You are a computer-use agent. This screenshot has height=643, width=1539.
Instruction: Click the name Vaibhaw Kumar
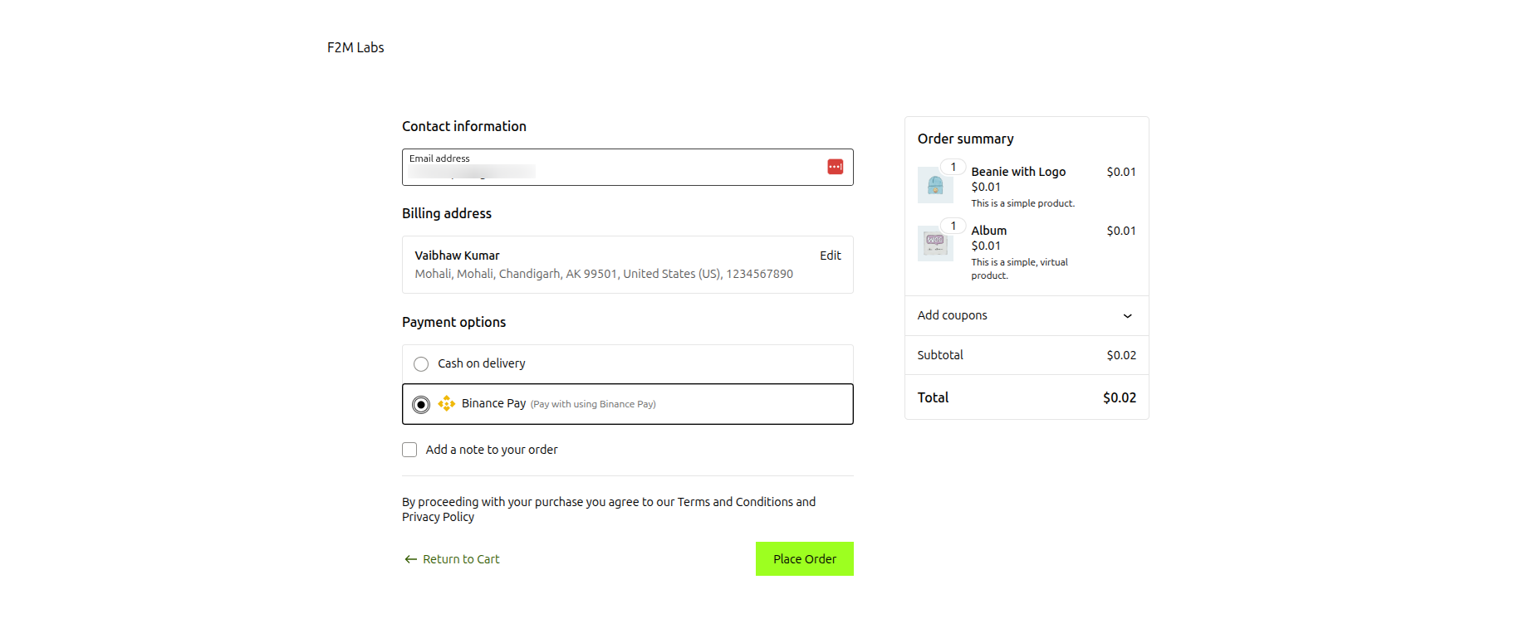[458, 256]
